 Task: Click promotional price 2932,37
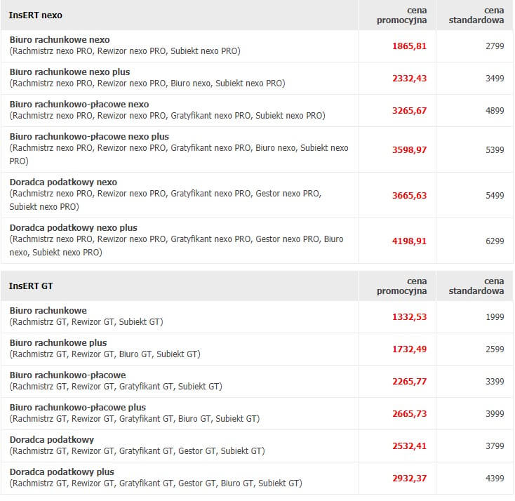pos(409,479)
